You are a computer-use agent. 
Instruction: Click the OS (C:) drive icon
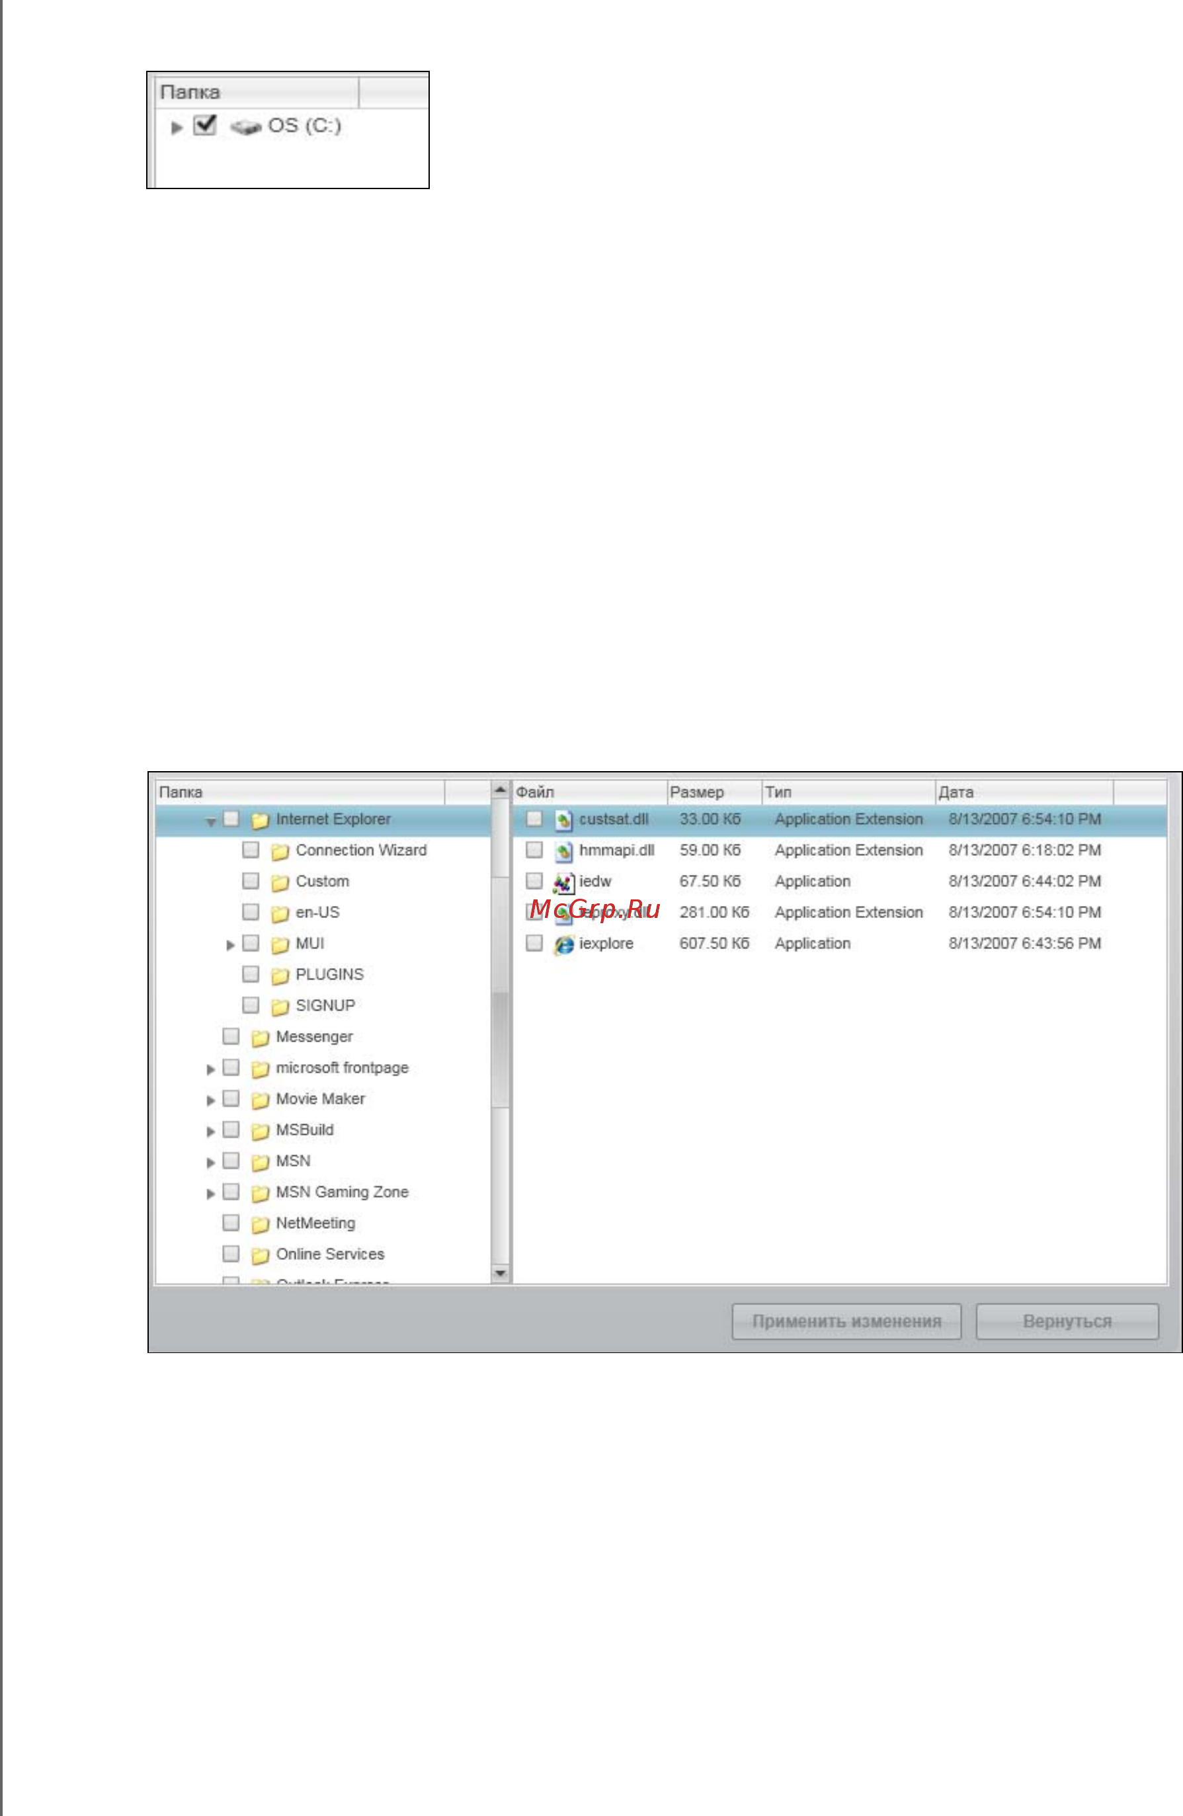pyautogui.click(x=245, y=128)
